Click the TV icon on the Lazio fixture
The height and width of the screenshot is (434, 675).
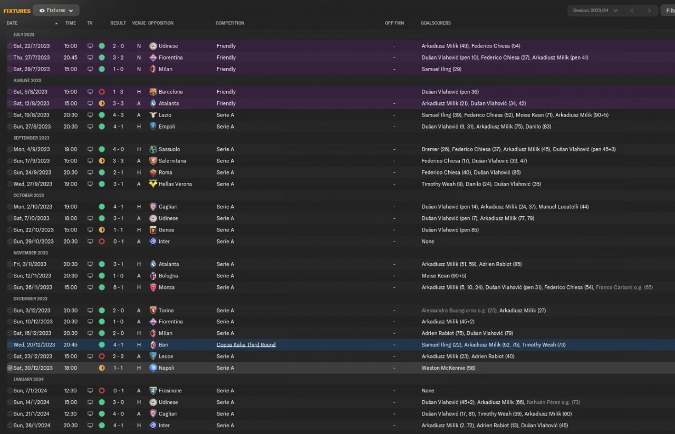coord(90,115)
